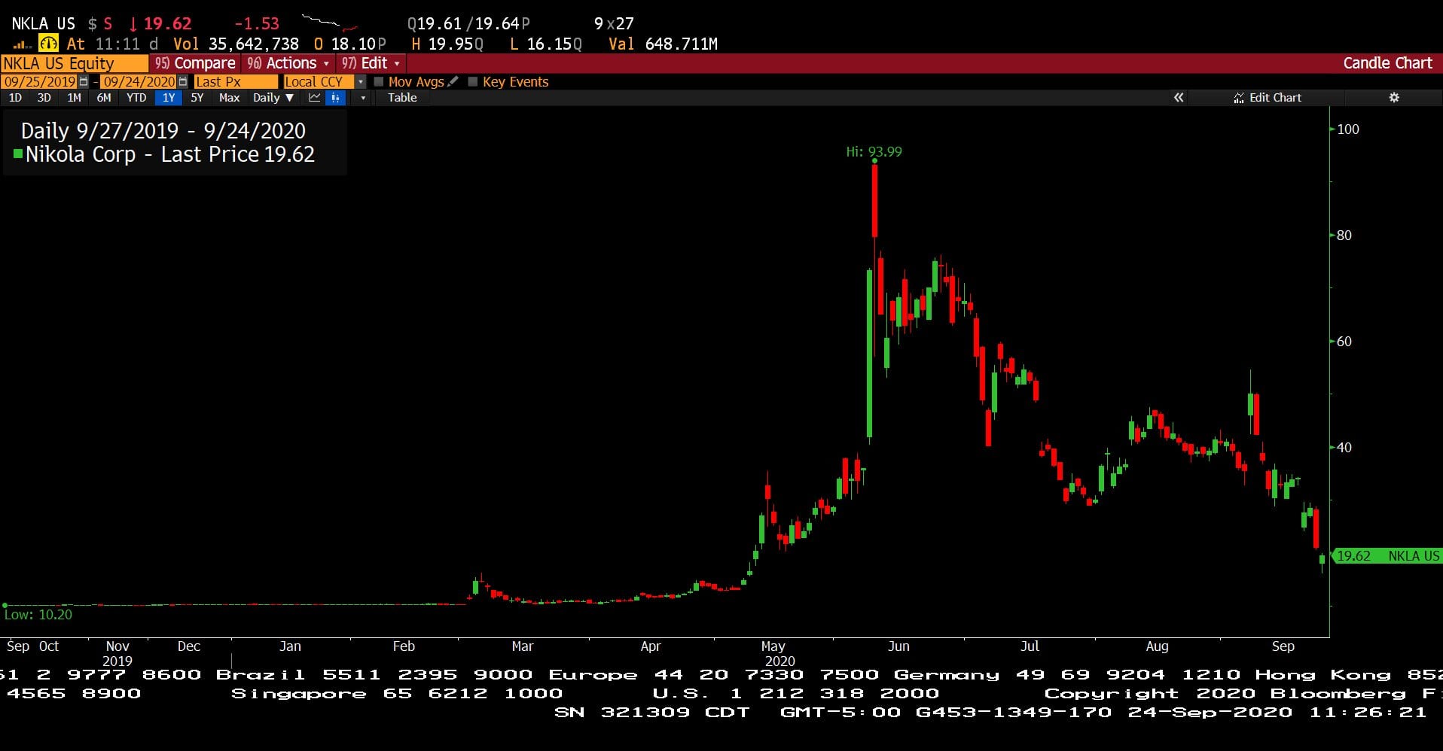1443x751 pixels.
Task: Click the Mar x-axis month label
Action: click(x=522, y=646)
